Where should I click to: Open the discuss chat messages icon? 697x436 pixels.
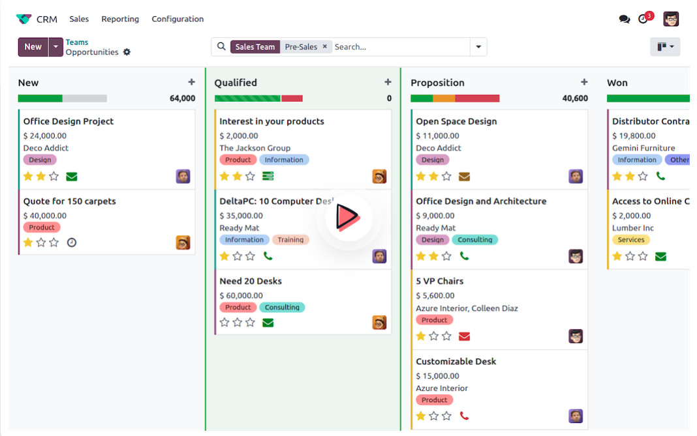click(x=624, y=19)
